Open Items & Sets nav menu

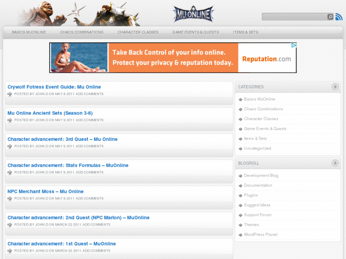[246, 32]
